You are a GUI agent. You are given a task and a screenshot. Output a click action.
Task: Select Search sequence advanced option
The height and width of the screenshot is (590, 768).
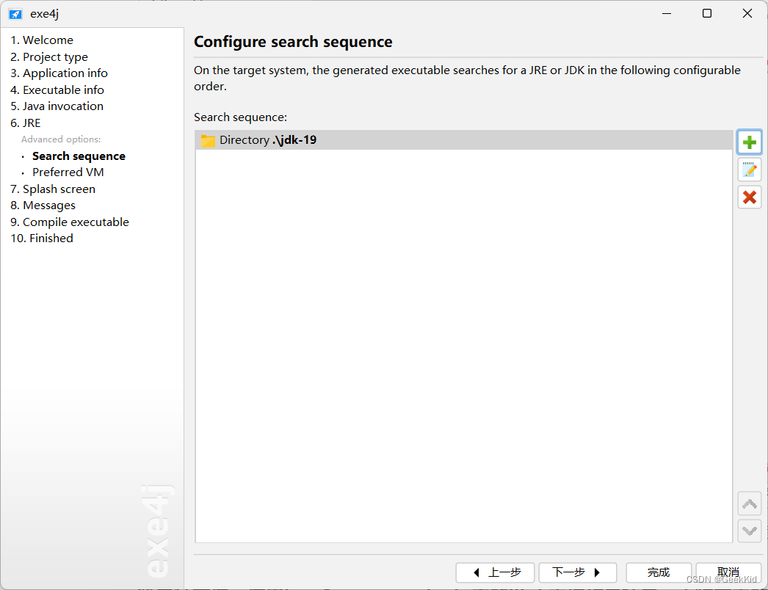[x=79, y=156]
